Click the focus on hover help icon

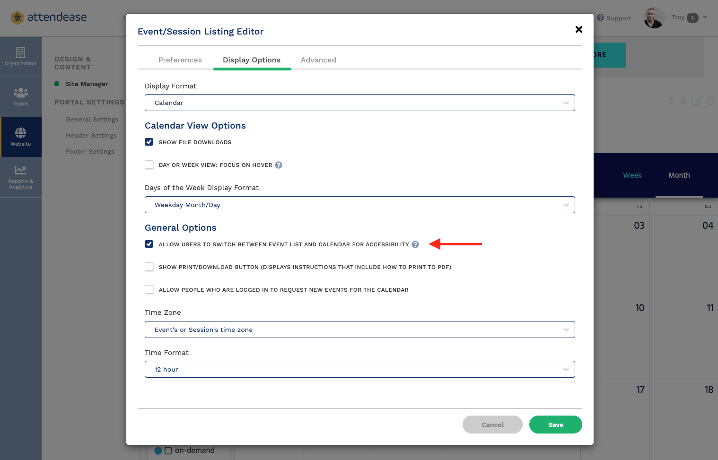click(x=279, y=165)
